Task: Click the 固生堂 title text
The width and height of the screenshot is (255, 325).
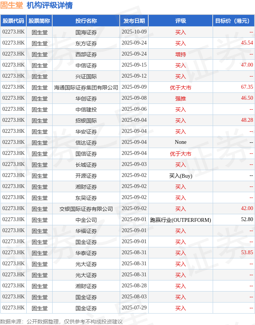Action: pyautogui.click(x=12, y=5)
